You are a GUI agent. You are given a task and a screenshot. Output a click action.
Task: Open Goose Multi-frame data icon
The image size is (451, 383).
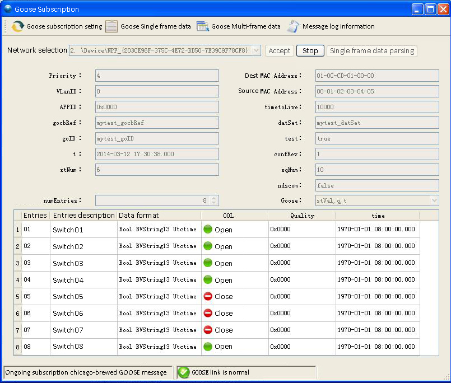point(202,26)
